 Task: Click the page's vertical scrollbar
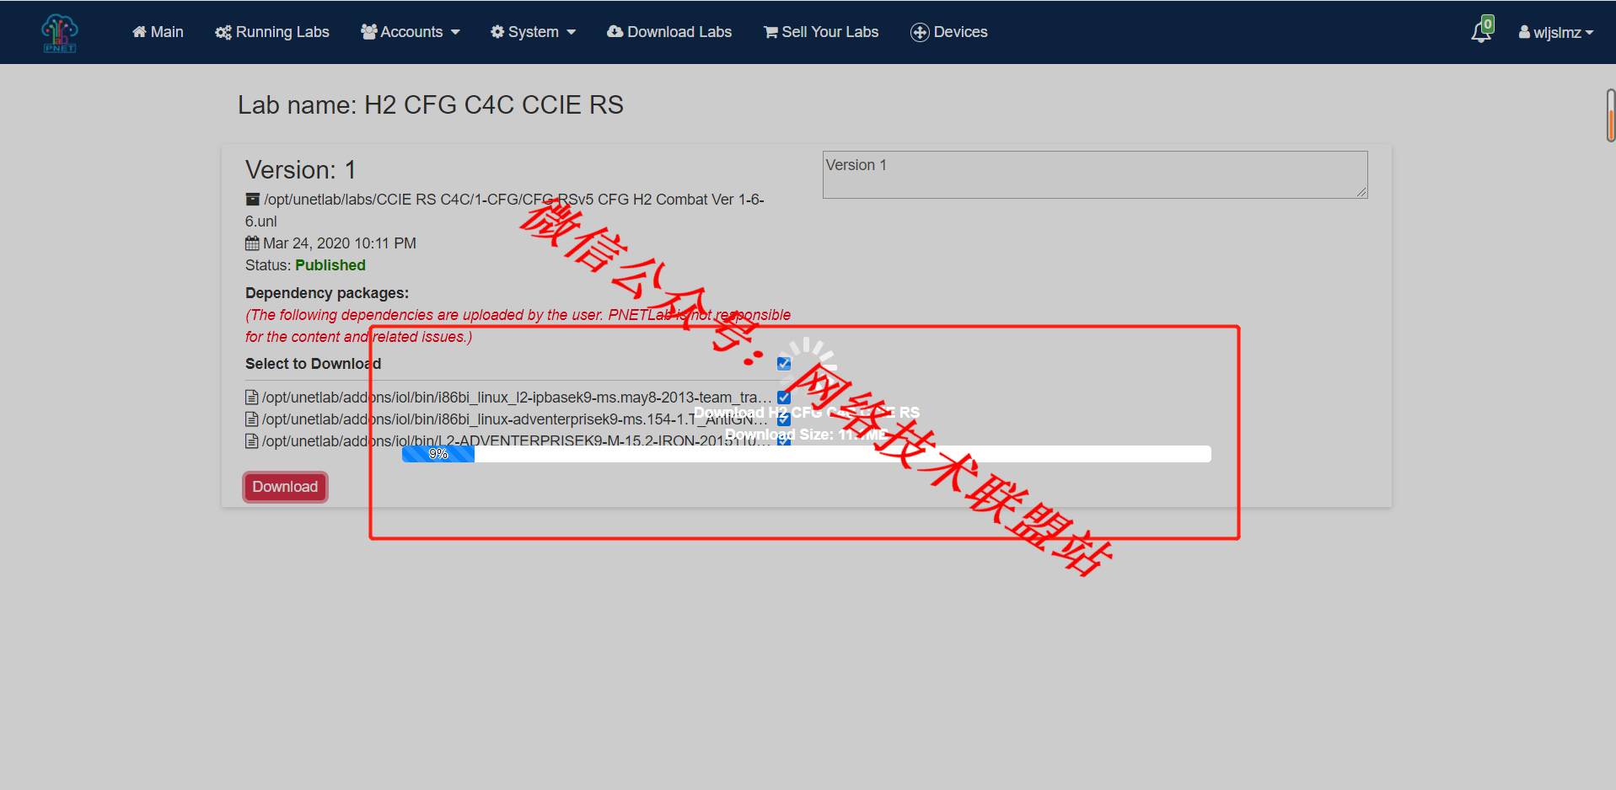1611,115
